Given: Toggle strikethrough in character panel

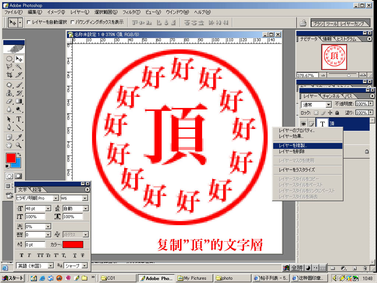Looking at the screenshot, I should (82, 255).
